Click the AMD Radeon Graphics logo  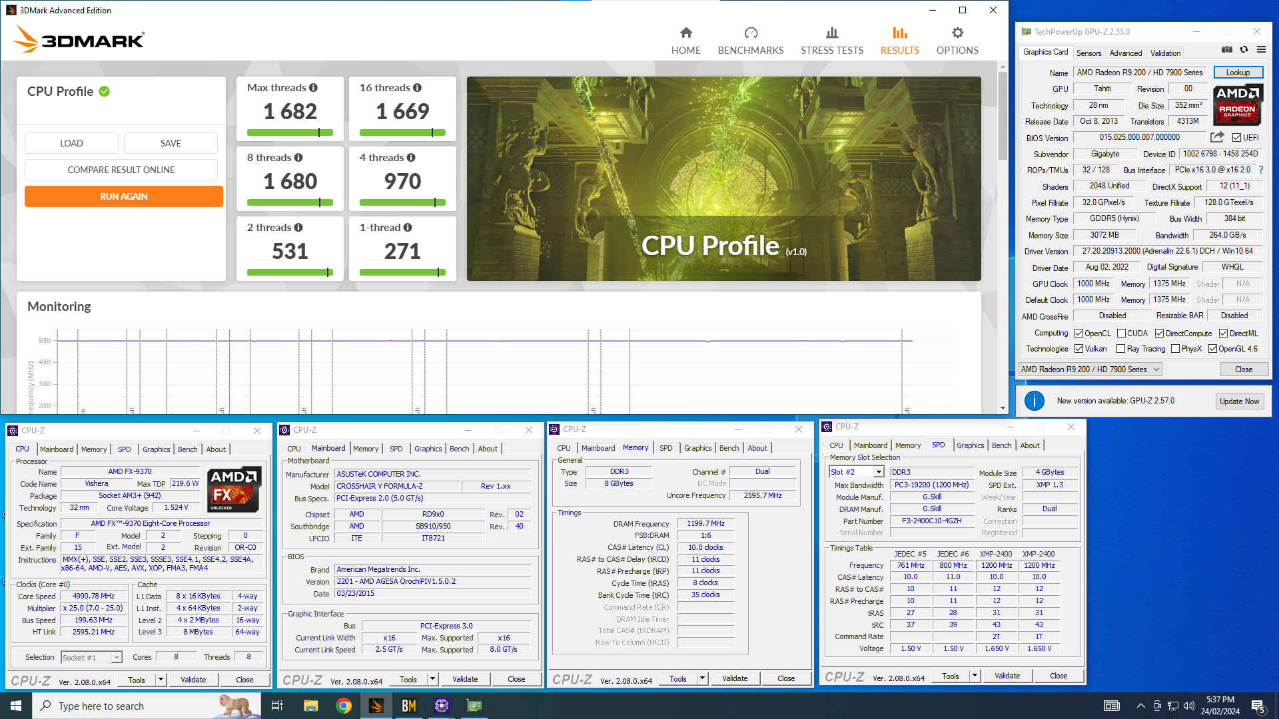tap(1237, 105)
